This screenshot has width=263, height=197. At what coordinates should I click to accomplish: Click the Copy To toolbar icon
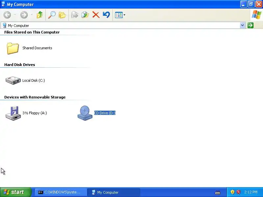tap(85, 15)
